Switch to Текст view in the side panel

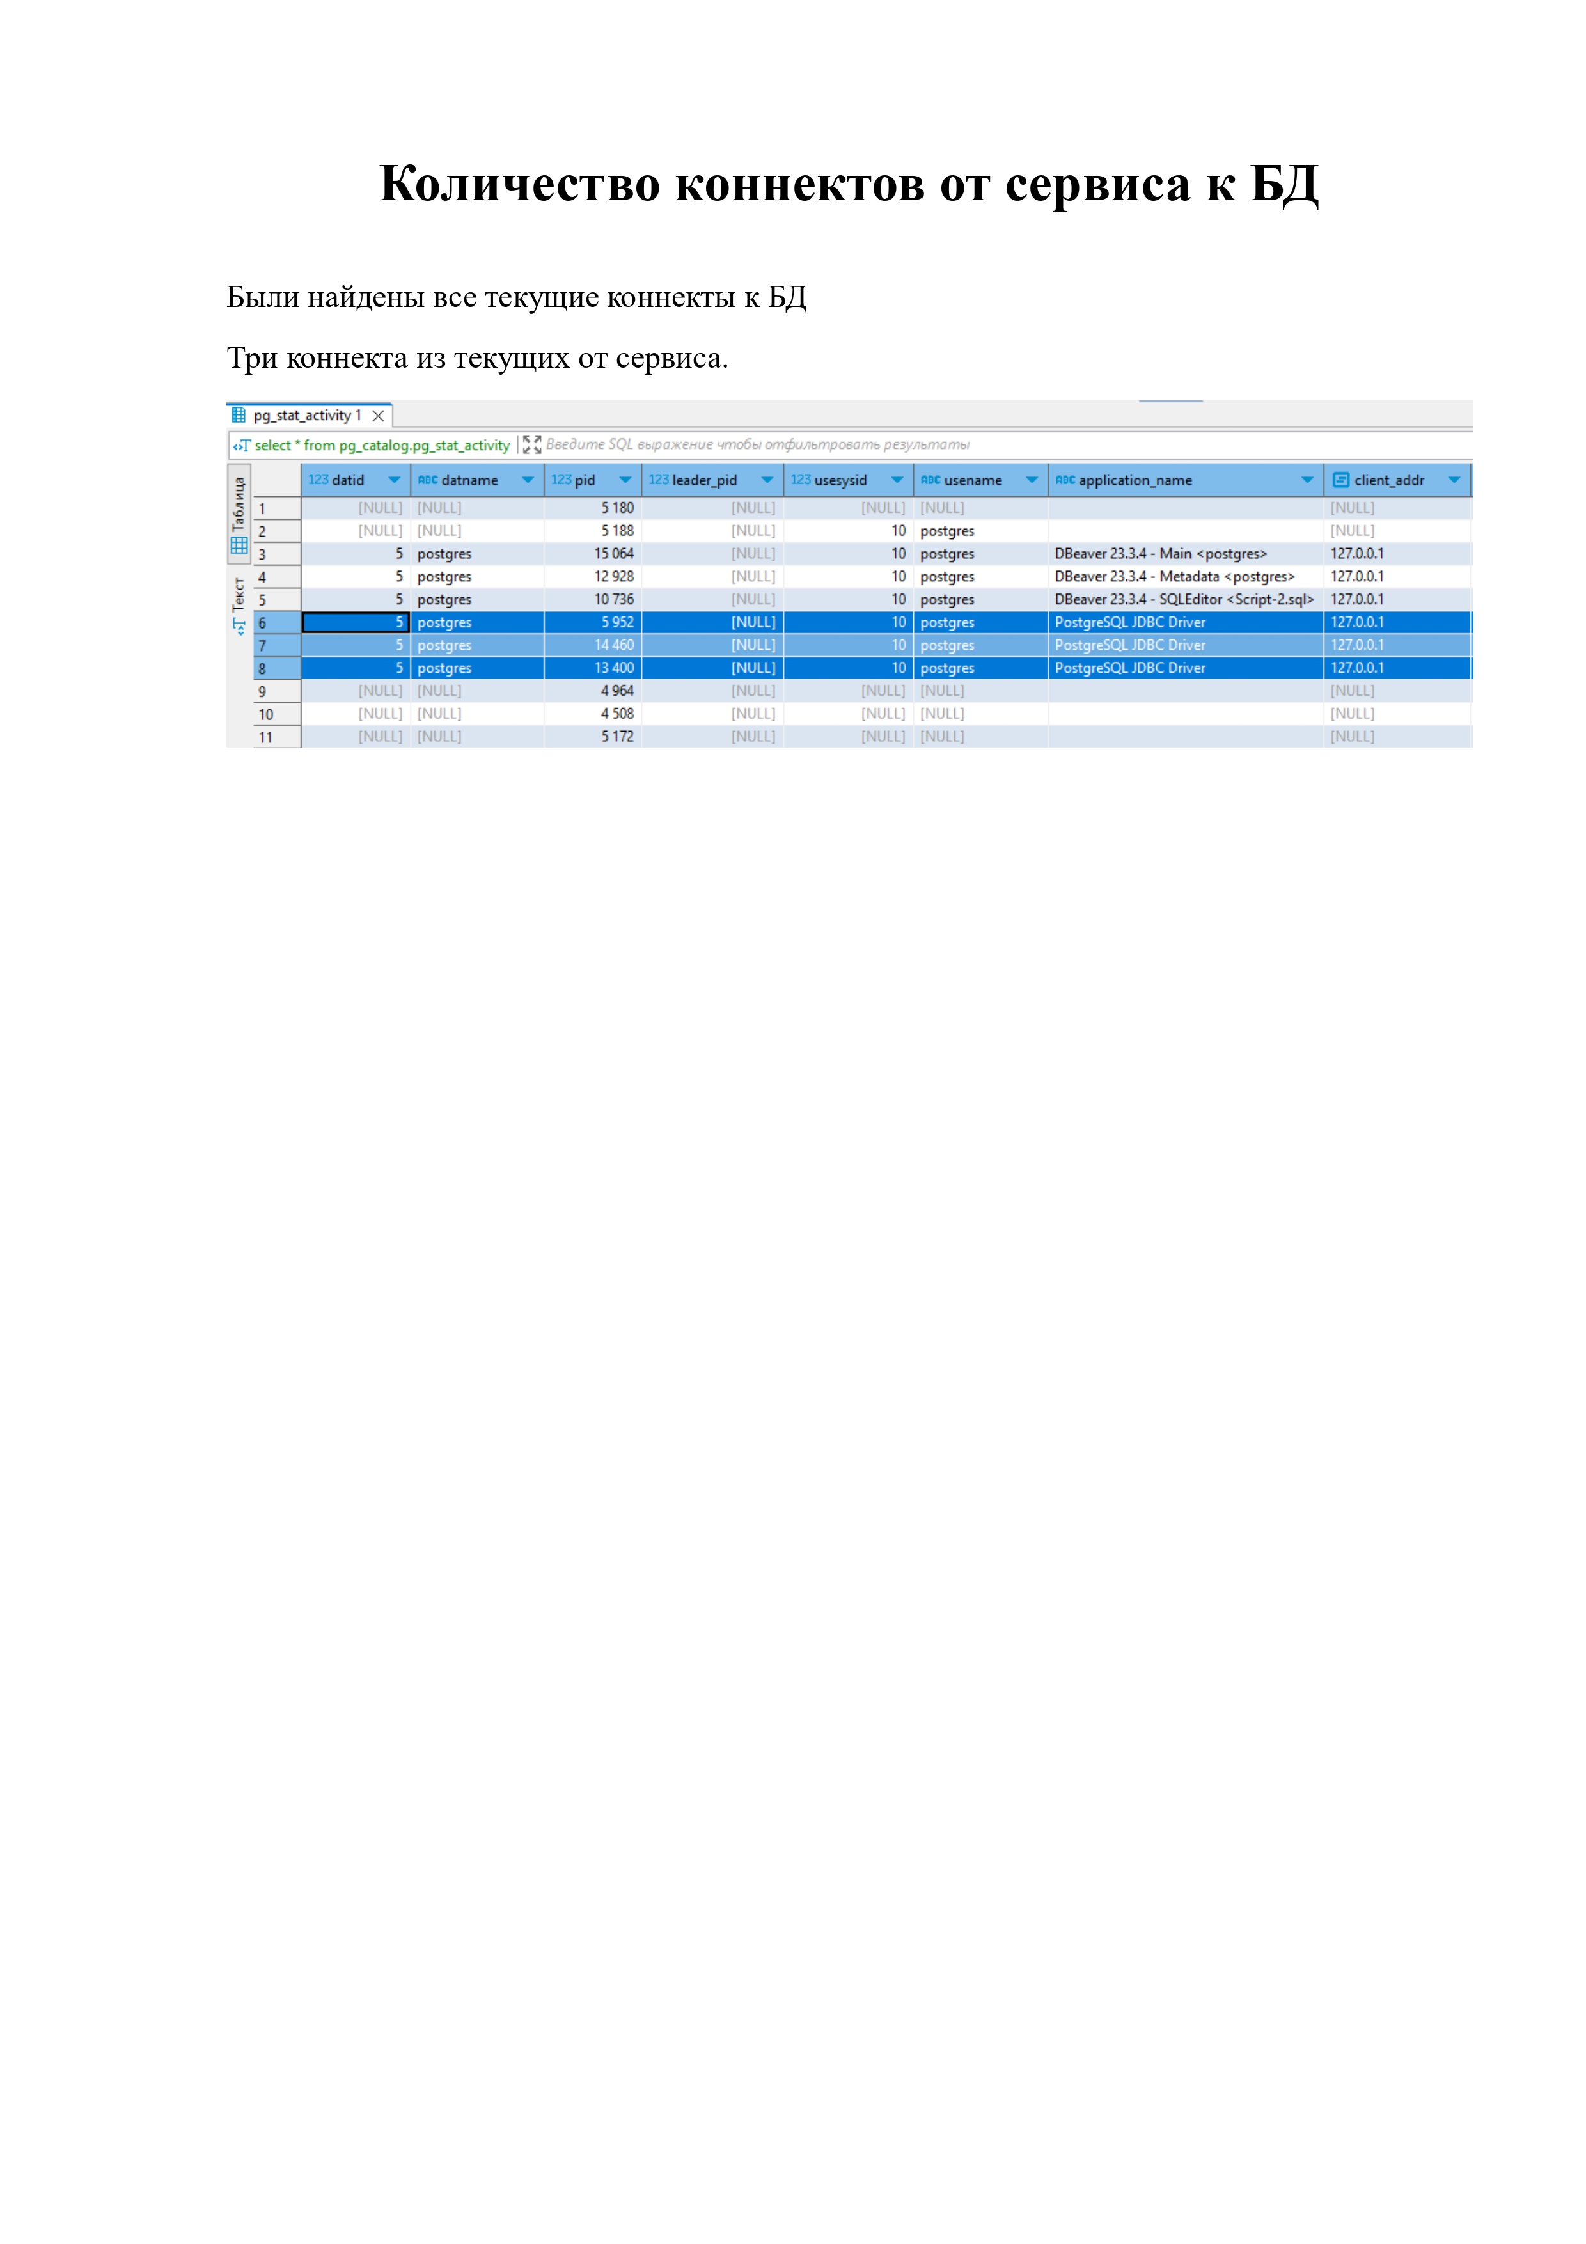239,607
